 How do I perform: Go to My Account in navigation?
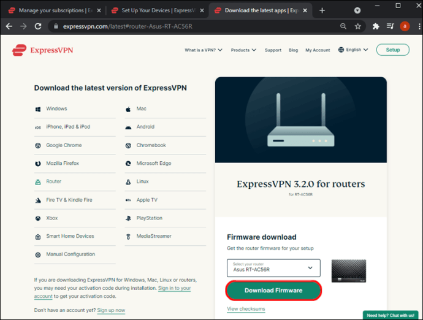[x=318, y=50]
